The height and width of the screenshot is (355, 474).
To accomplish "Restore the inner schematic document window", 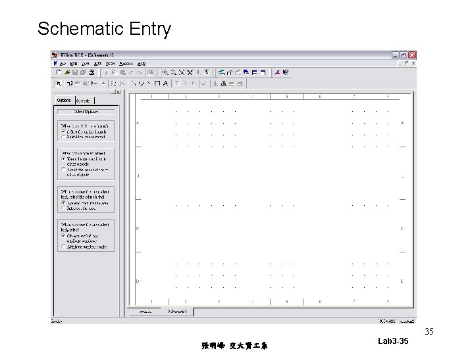I will (407, 63).
